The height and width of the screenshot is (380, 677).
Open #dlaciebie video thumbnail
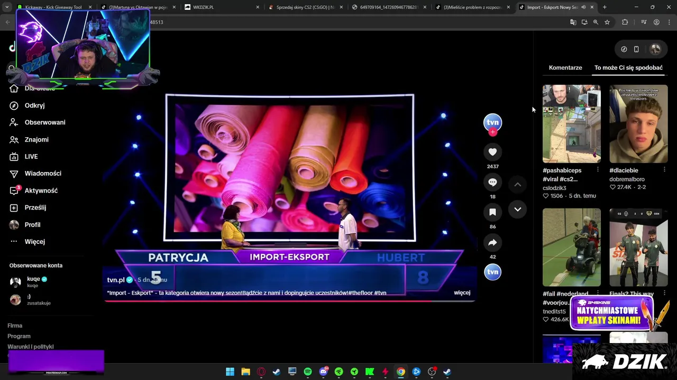tap(638, 124)
